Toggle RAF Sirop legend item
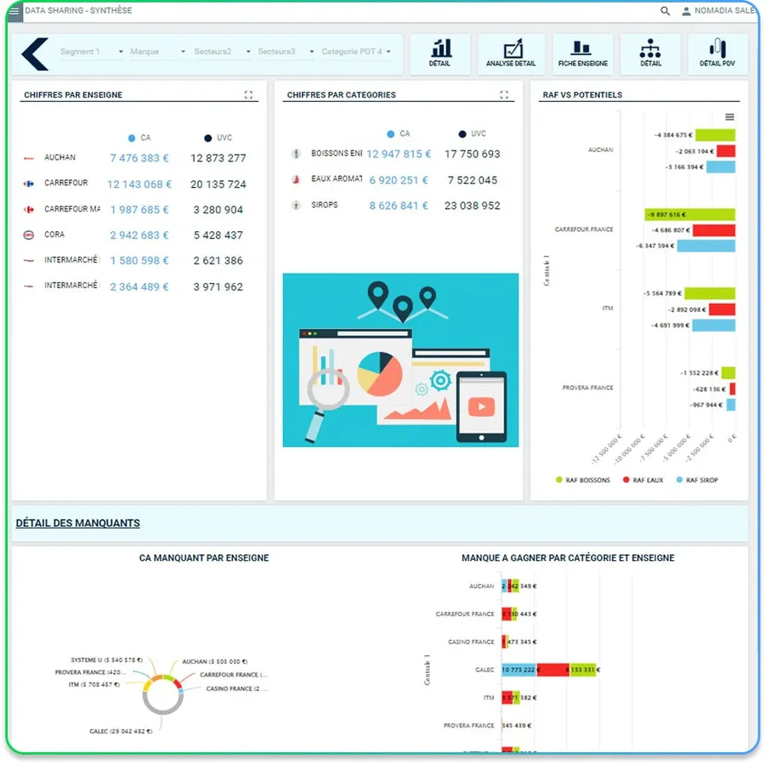This screenshot has height=764, width=765. [x=697, y=480]
